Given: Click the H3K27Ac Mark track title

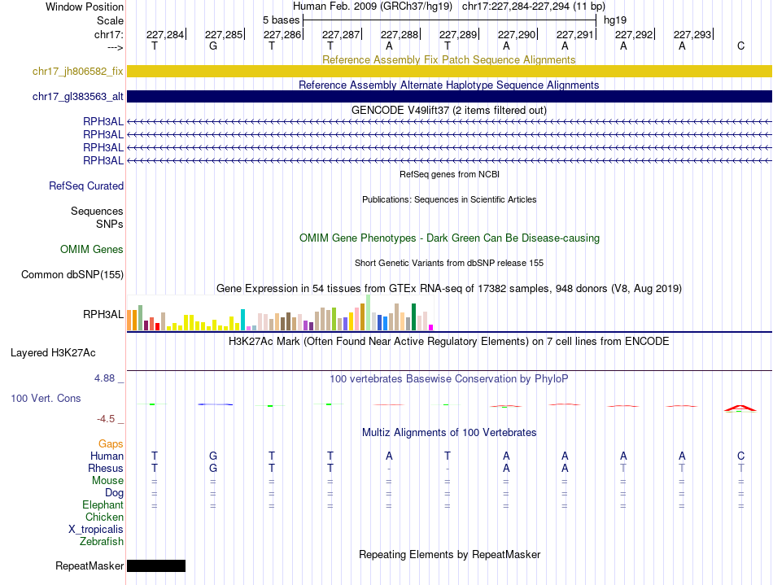Looking at the screenshot, I should tap(448, 342).
